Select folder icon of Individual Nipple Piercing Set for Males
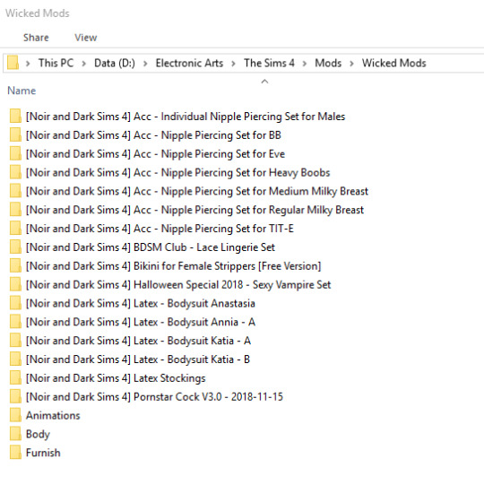484x485 pixels. pyautogui.click(x=15, y=117)
